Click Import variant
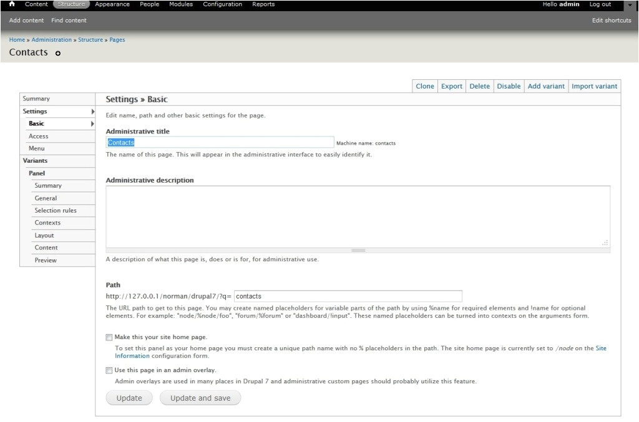 tap(594, 86)
